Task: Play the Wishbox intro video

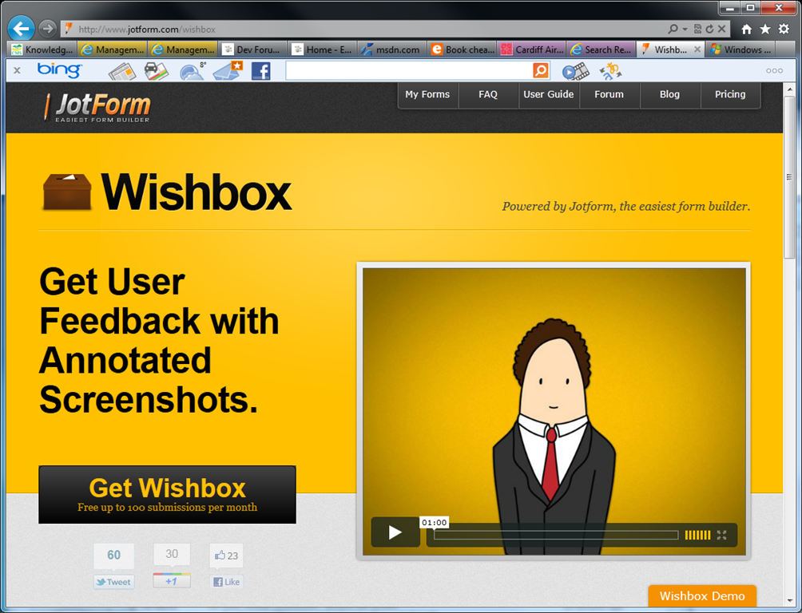Action: tap(395, 532)
